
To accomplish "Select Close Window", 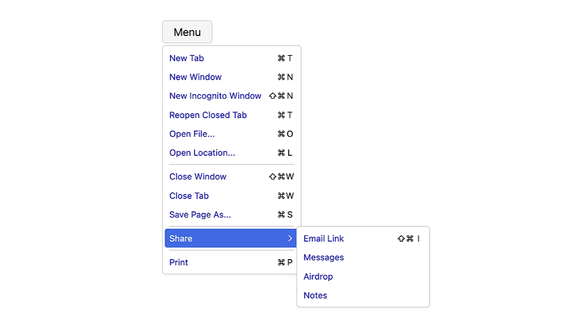I will [x=197, y=176].
